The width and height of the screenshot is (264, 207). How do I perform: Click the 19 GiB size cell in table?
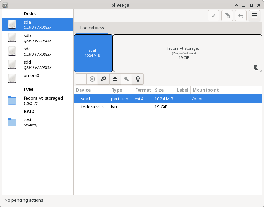[x=161, y=107]
